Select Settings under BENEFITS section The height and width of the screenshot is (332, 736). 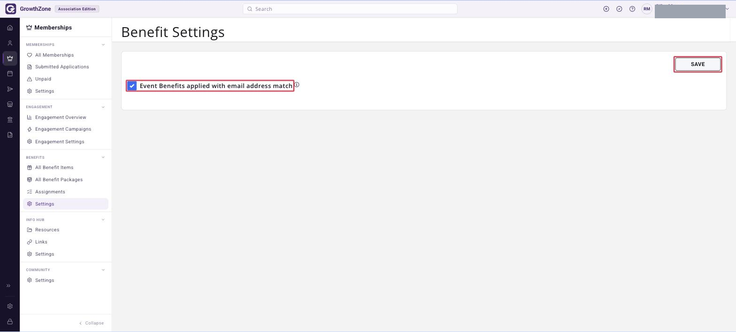[x=66, y=204]
